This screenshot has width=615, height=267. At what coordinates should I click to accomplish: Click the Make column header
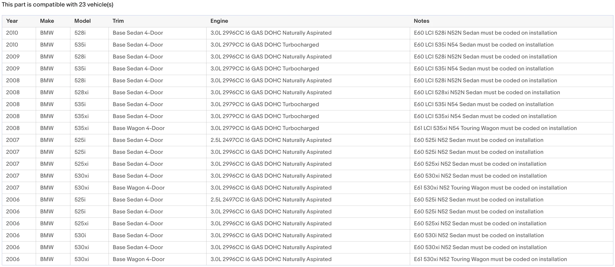click(47, 21)
